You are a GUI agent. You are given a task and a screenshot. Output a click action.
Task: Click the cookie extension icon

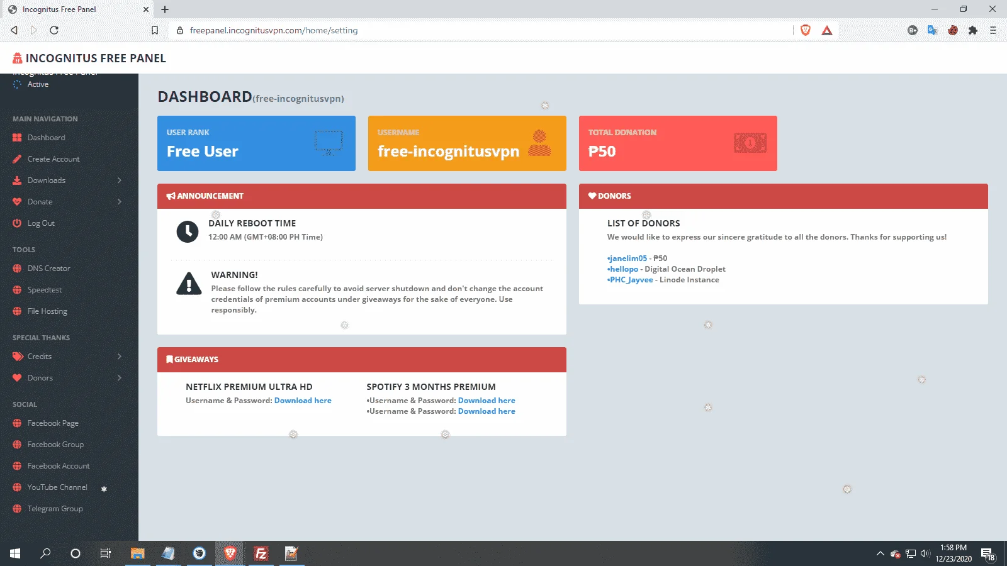point(953,30)
